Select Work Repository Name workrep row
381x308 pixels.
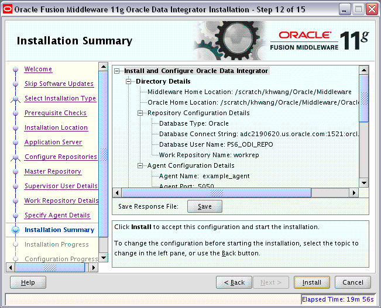pyautogui.click(x=209, y=155)
